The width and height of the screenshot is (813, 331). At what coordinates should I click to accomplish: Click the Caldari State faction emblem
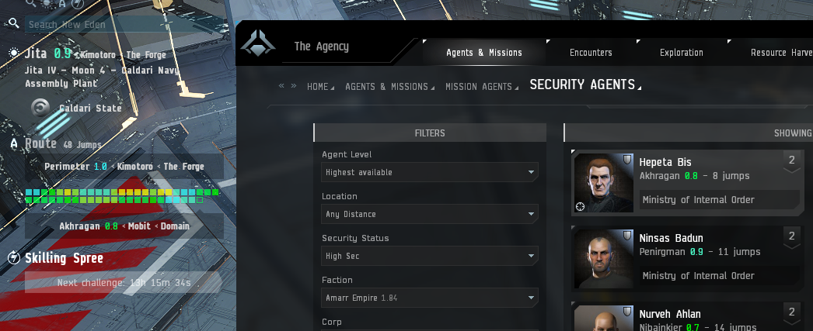click(40, 108)
